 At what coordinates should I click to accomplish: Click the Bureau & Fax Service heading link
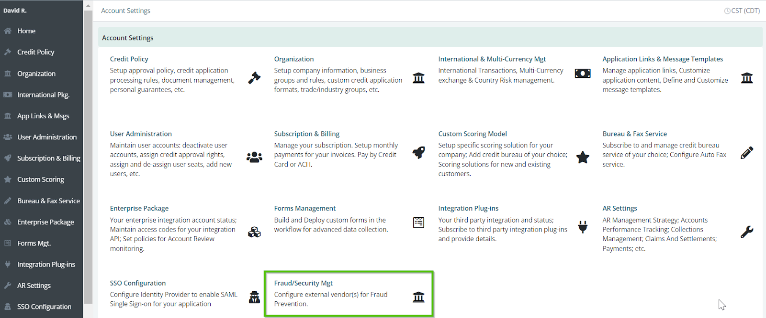click(x=635, y=134)
